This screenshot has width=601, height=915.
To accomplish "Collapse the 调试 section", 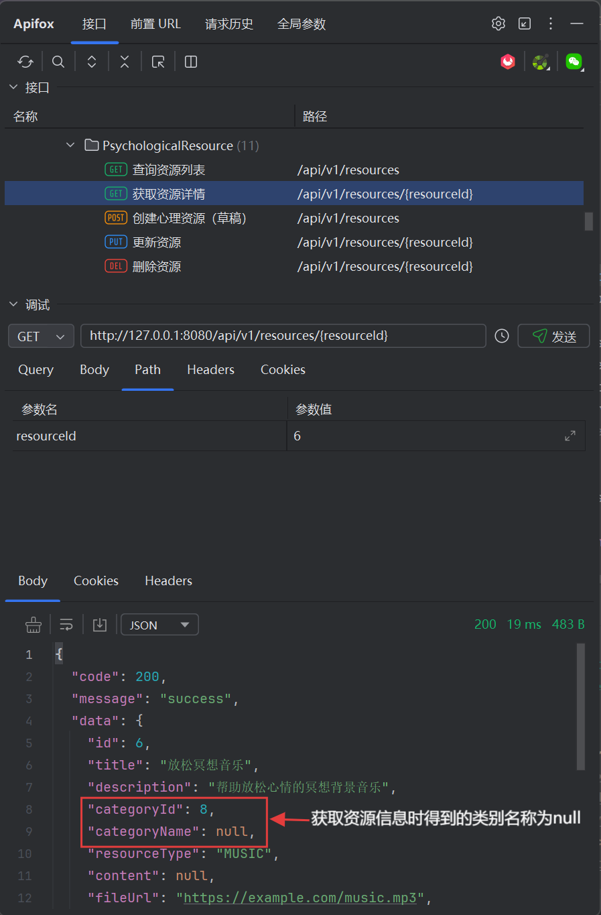I will pyautogui.click(x=13, y=304).
